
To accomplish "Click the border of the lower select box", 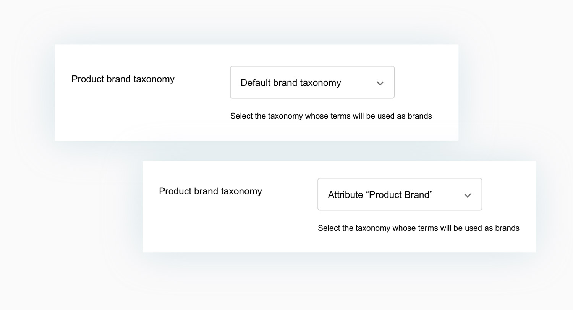I will pos(400,178).
